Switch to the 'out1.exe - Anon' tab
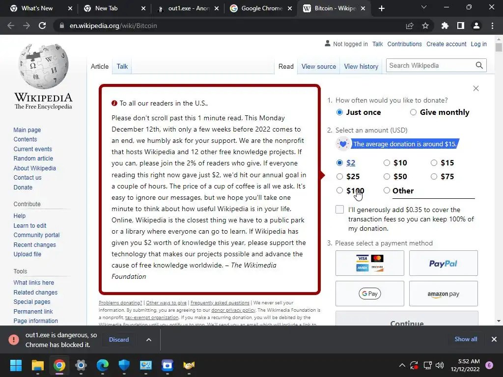Screen dimensions: 503x377 187,8
